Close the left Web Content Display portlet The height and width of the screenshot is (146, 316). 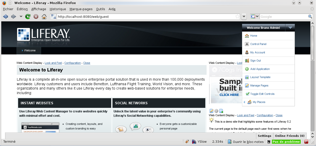pos(87,63)
